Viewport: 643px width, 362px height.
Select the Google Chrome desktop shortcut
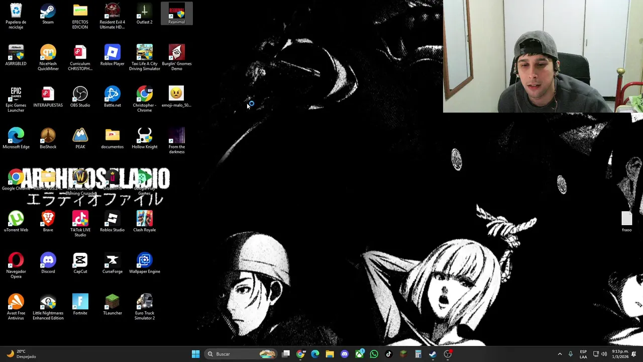[16, 181]
